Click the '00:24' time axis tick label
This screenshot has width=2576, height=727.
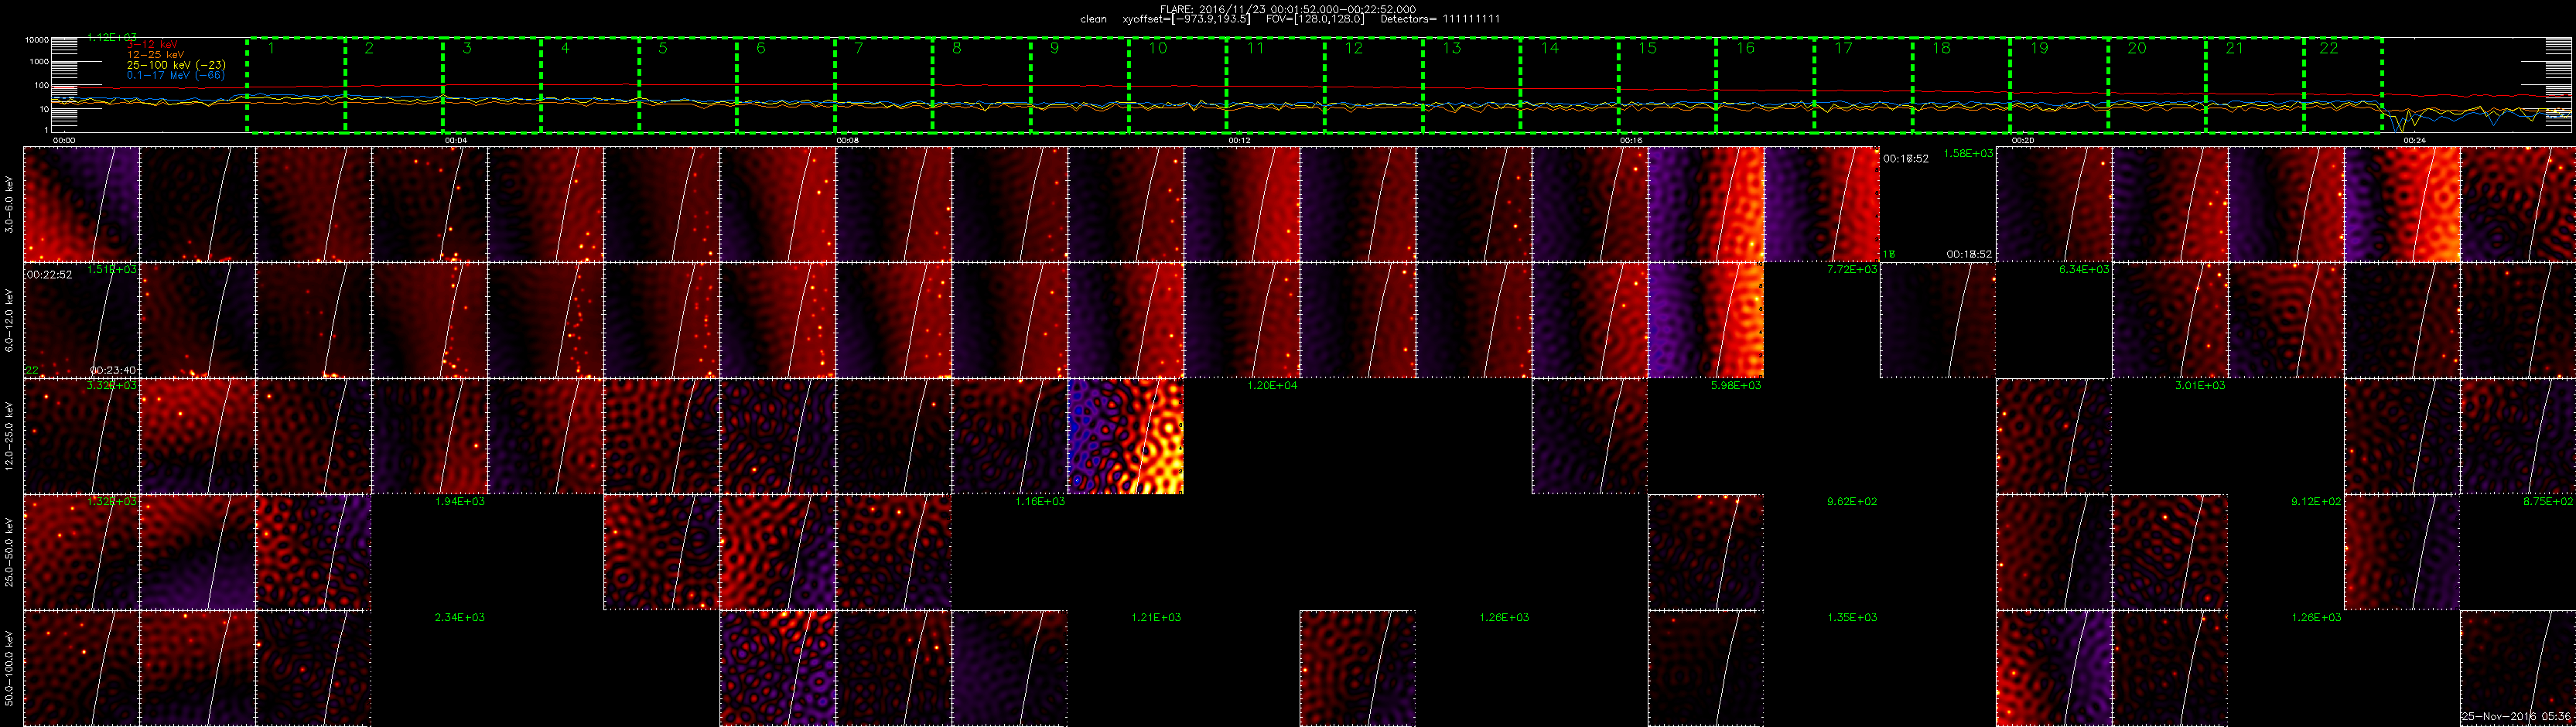pyautogui.click(x=2415, y=141)
